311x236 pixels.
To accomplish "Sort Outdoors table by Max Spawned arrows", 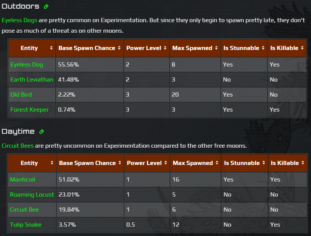I will pos(216,48).
